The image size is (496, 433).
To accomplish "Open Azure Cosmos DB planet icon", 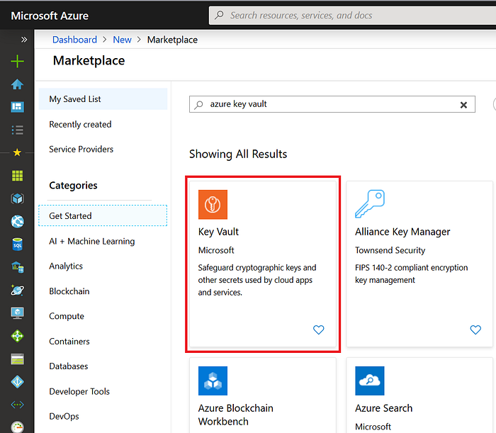I will [18, 290].
